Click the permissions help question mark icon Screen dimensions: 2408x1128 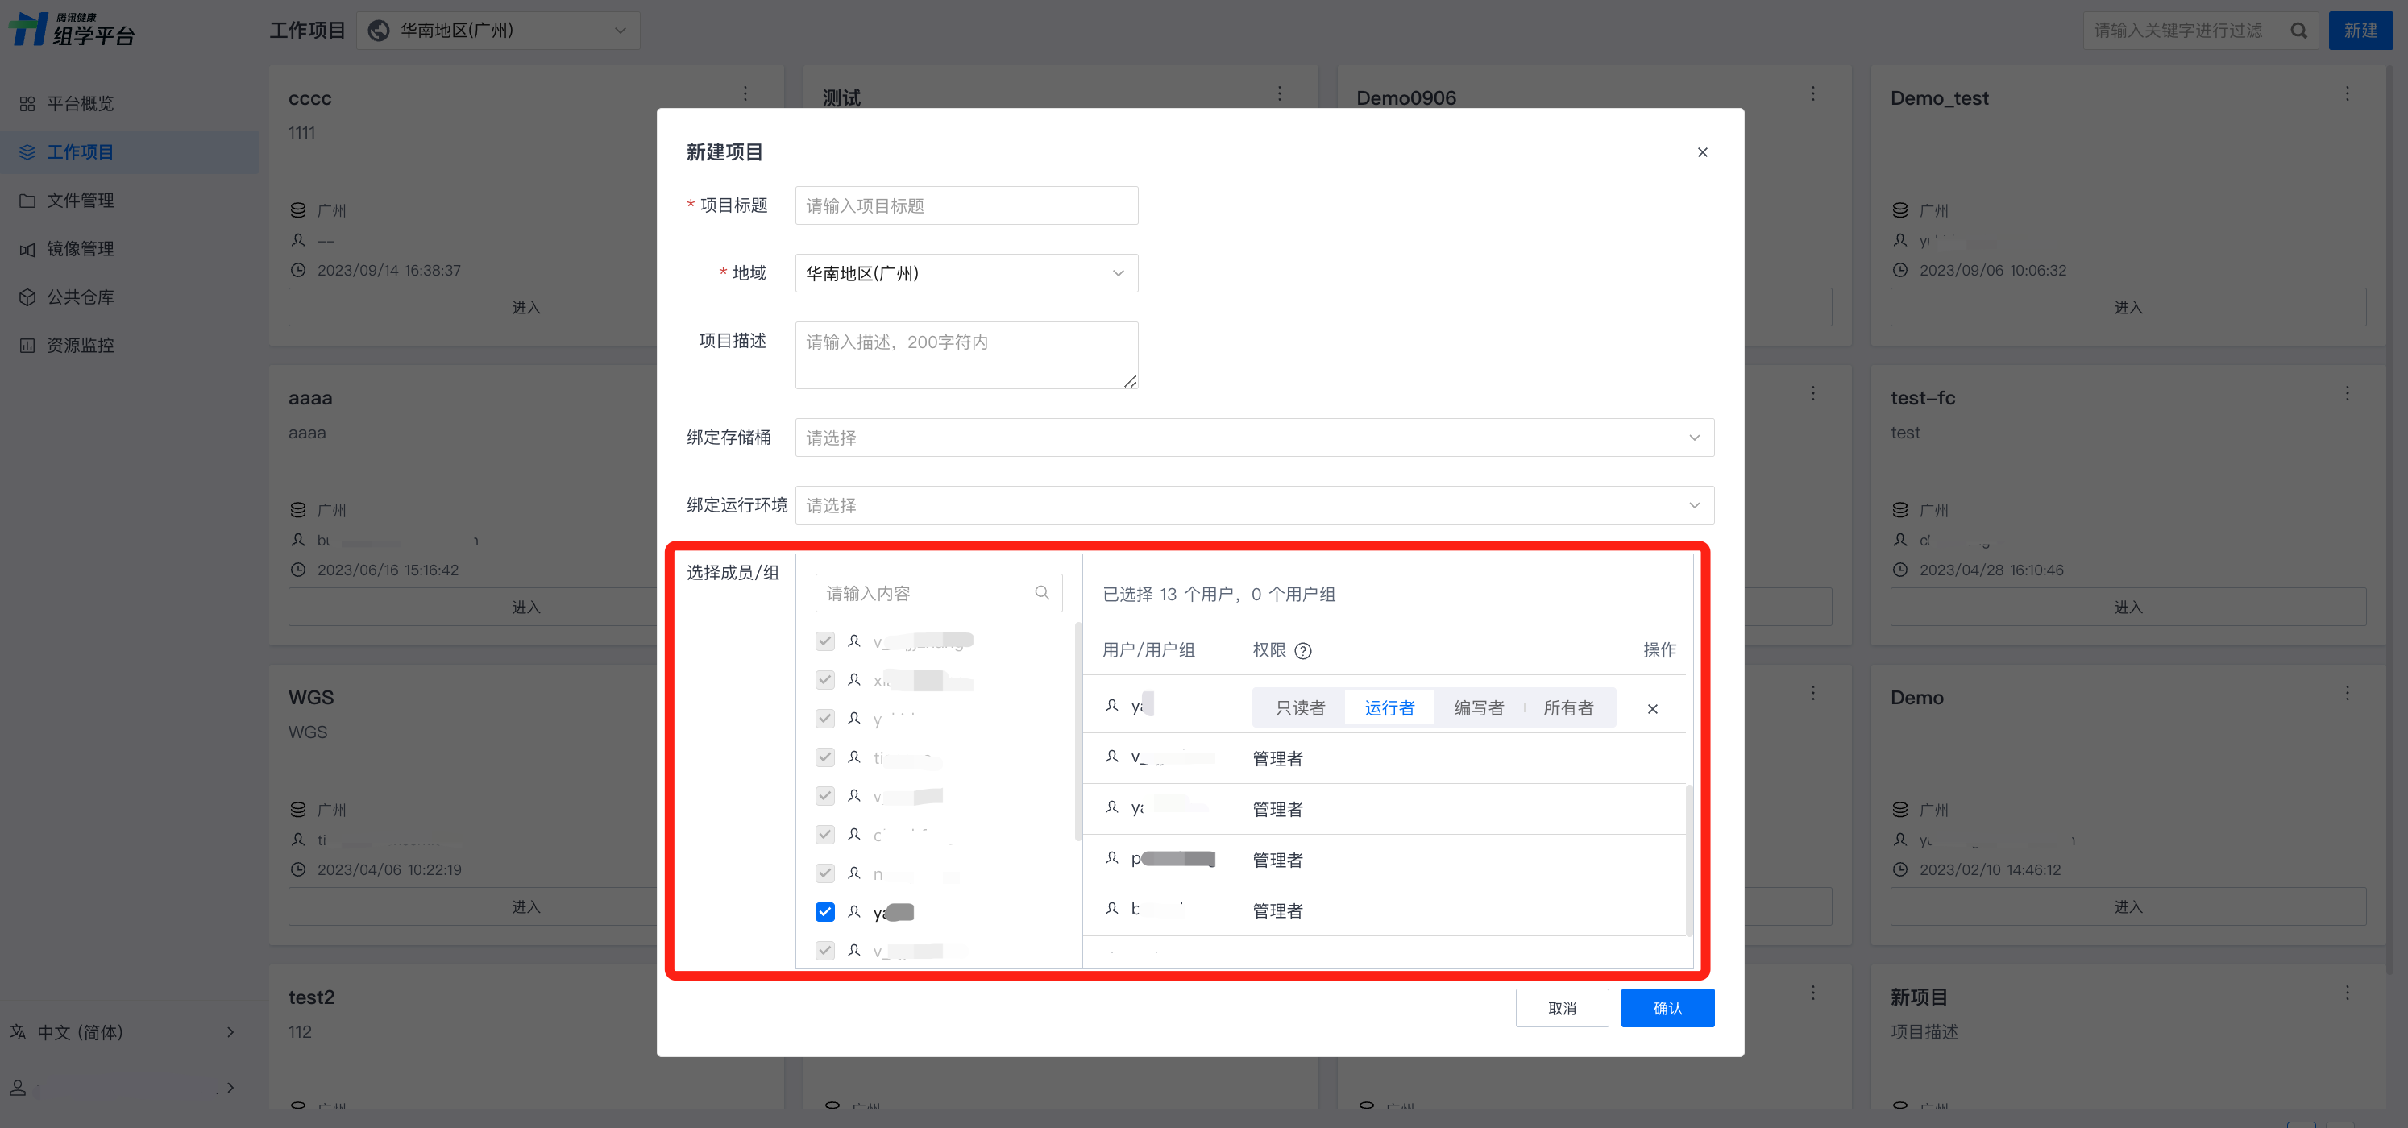[x=1302, y=650]
